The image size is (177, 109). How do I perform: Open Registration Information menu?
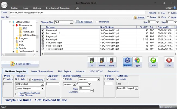(x=58, y=8)
